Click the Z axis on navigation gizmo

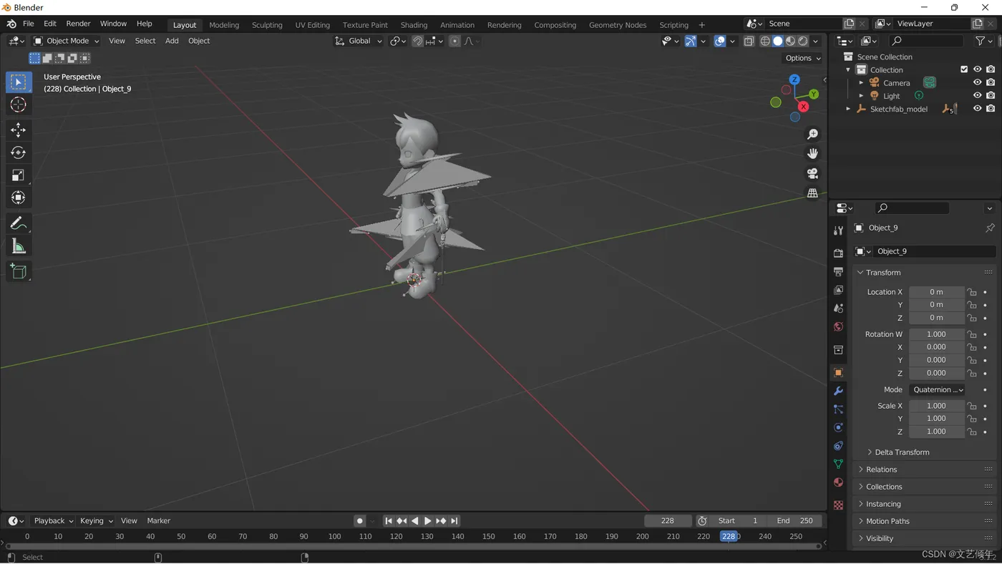click(x=794, y=79)
